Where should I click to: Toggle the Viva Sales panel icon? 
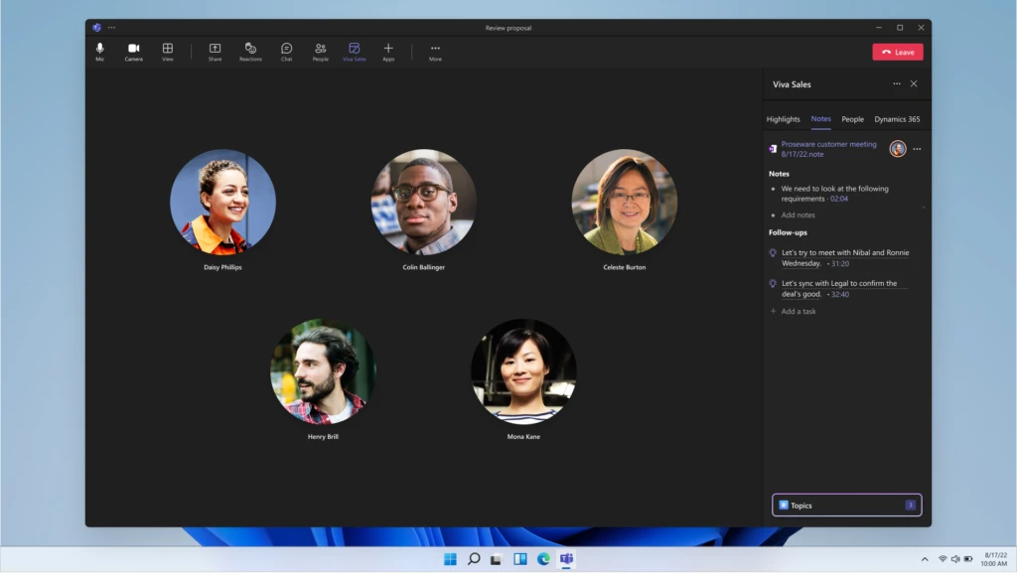pyautogui.click(x=354, y=51)
